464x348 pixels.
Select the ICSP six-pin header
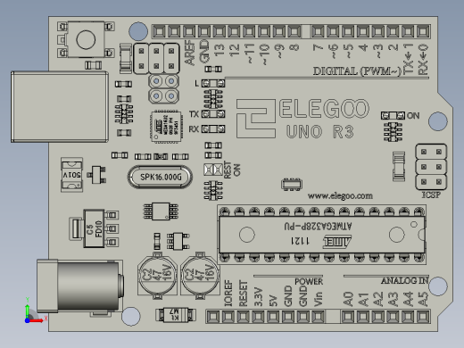pyautogui.click(x=431, y=167)
